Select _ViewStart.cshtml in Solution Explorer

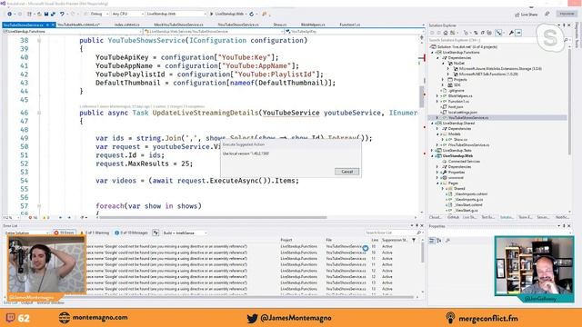468,204
